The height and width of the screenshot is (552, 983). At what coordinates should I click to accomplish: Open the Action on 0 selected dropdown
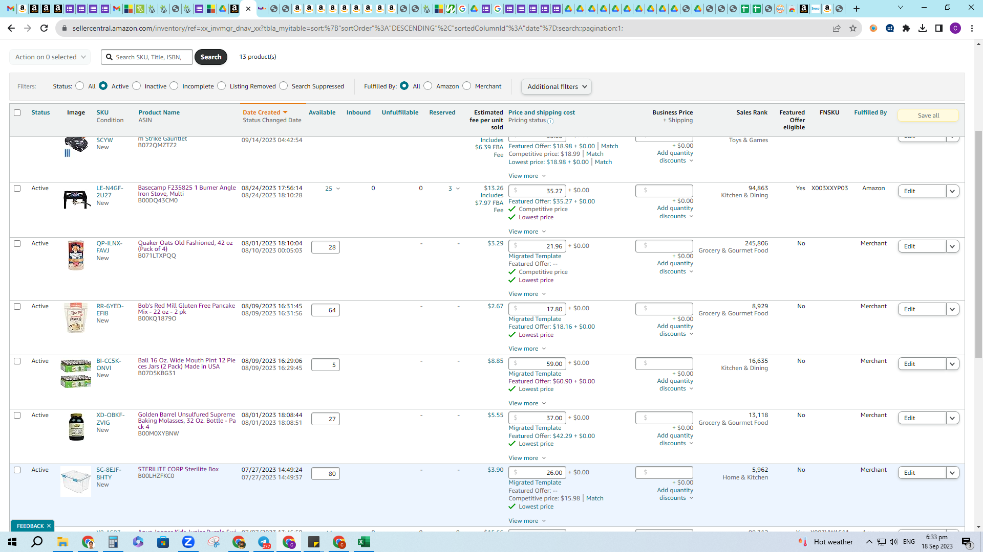(x=50, y=57)
